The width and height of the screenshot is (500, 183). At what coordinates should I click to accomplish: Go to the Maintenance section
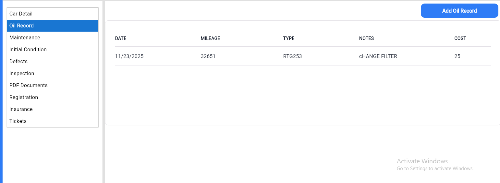point(25,38)
